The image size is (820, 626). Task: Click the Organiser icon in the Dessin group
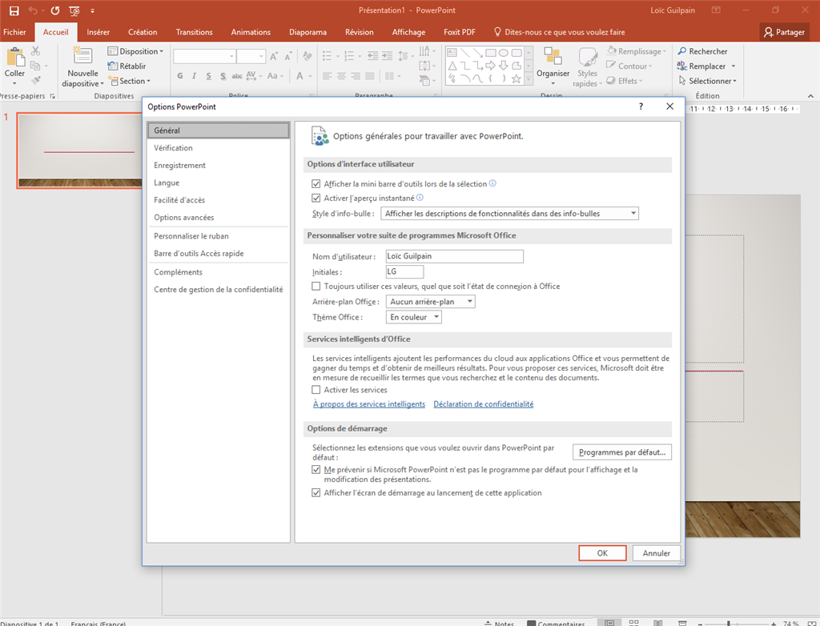[x=553, y=57]
